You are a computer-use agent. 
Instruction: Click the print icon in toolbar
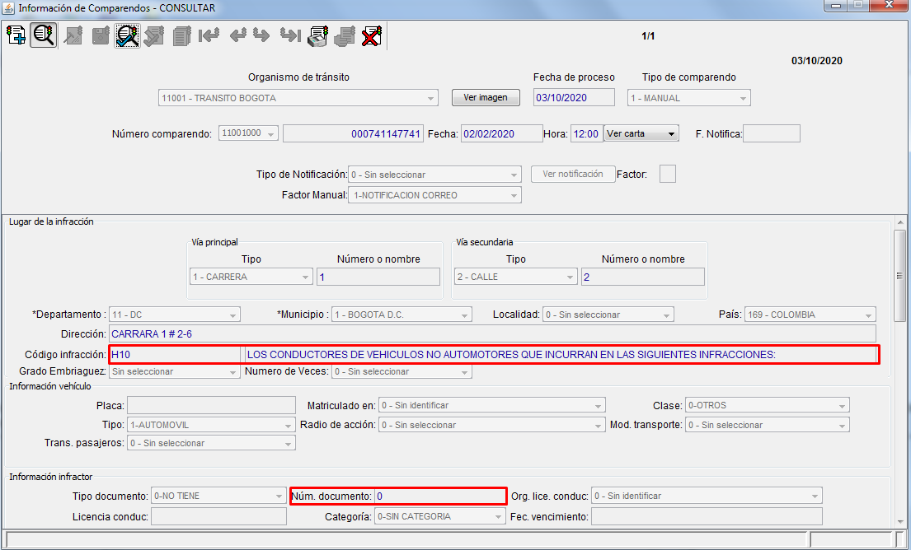(317, 35)
